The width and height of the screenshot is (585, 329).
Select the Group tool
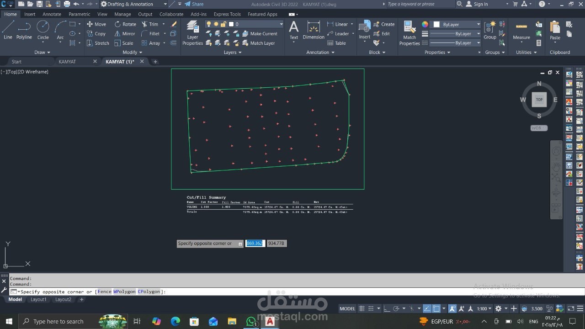coord(490,30)
